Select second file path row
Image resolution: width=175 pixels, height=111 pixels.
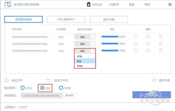click(x=30, y=44)
